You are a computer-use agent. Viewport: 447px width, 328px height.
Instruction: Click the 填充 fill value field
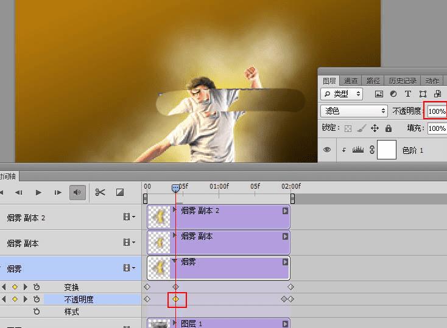[437, 128]
